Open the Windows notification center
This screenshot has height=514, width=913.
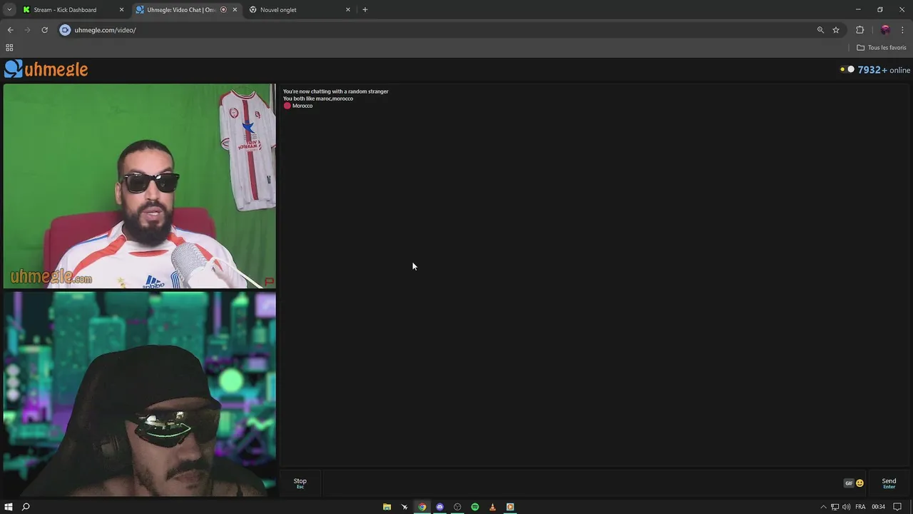897,507
